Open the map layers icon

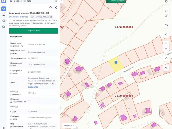[x=166, y=1]
